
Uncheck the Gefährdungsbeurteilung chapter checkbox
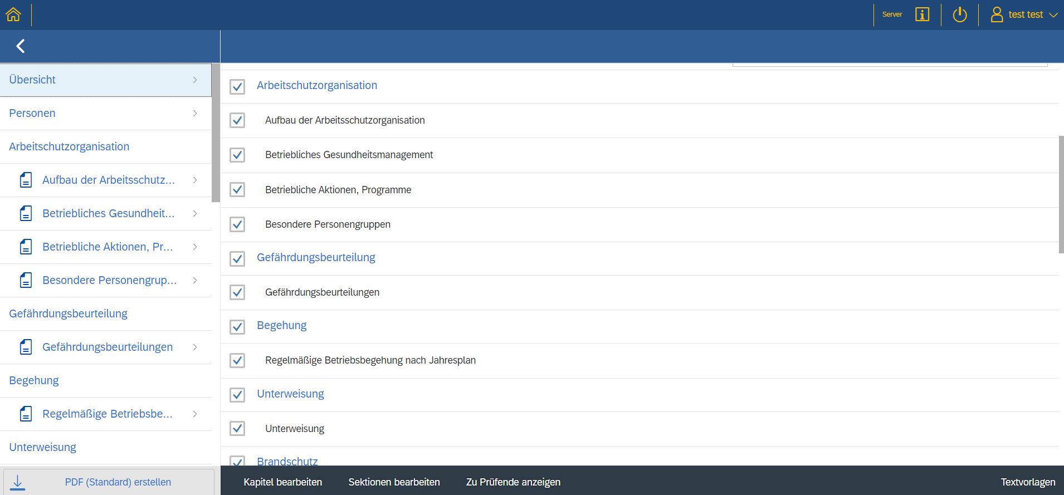point(237,259)
